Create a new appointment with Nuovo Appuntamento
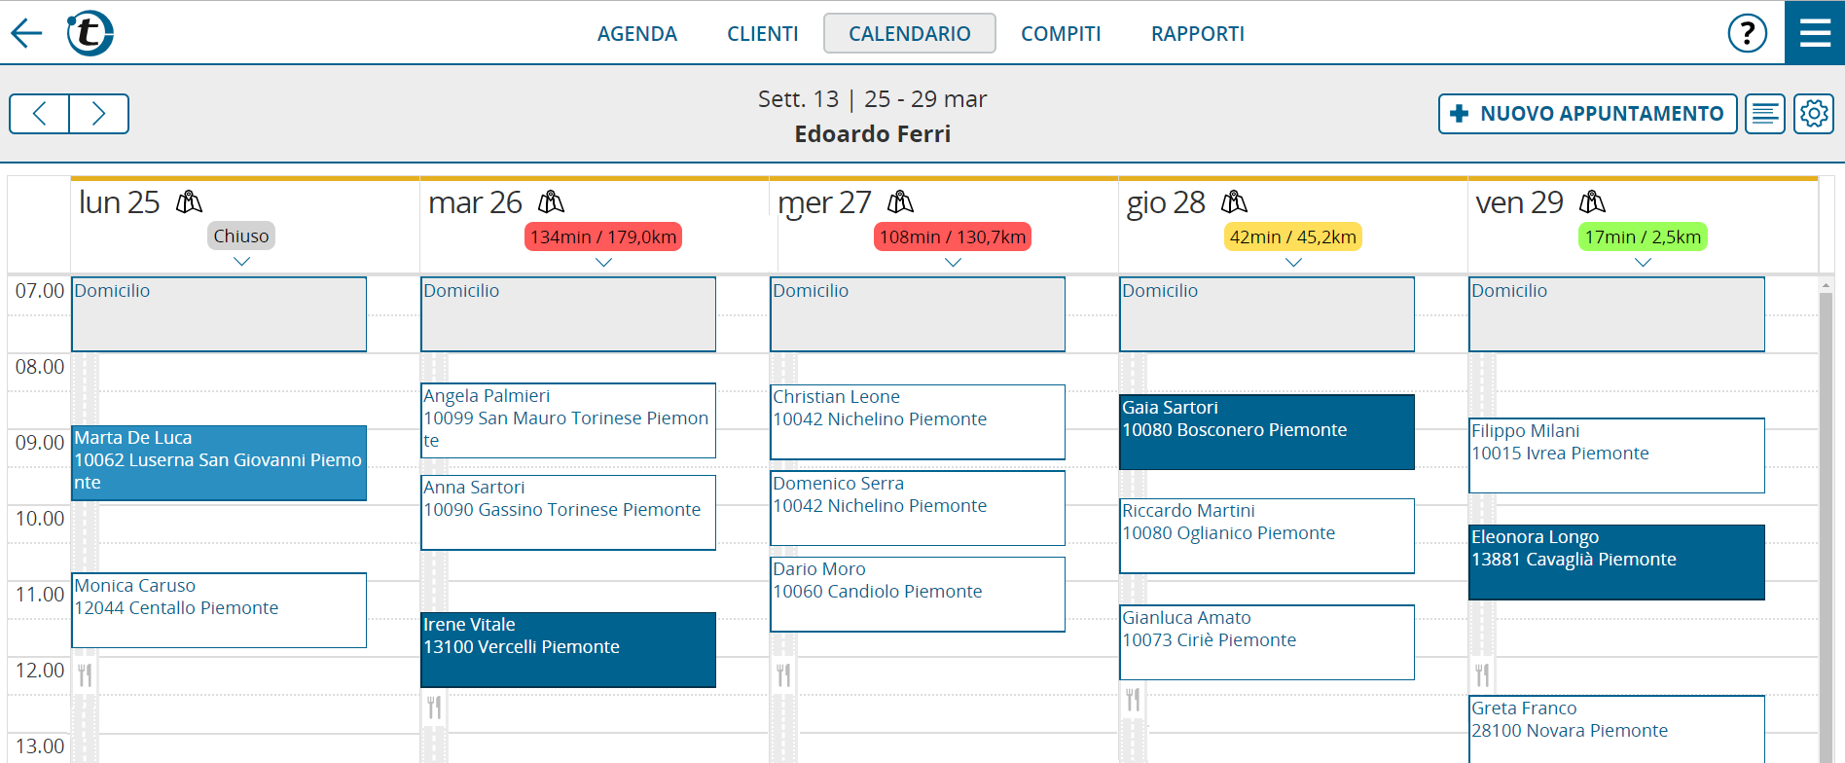Image resolution: width=1845 pixels, height=763 pixels. tap(1587, 114)
